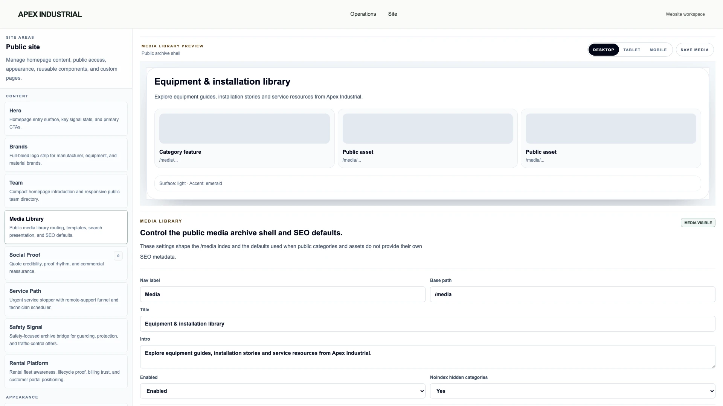Click 'Surface: light · Accent: emerald' text
Image resolution: width=723 pixels, height=406 pixels.
191,183
